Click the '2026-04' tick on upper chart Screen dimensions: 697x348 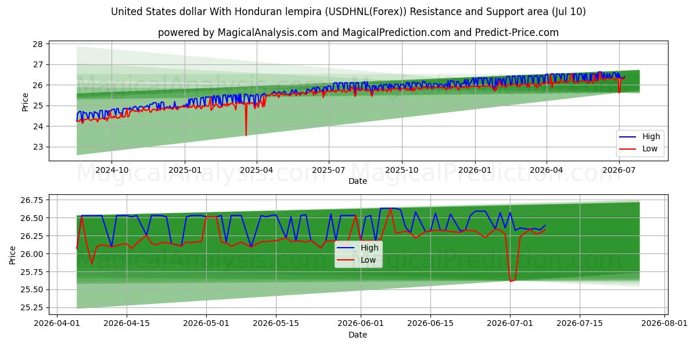[547, 171]
